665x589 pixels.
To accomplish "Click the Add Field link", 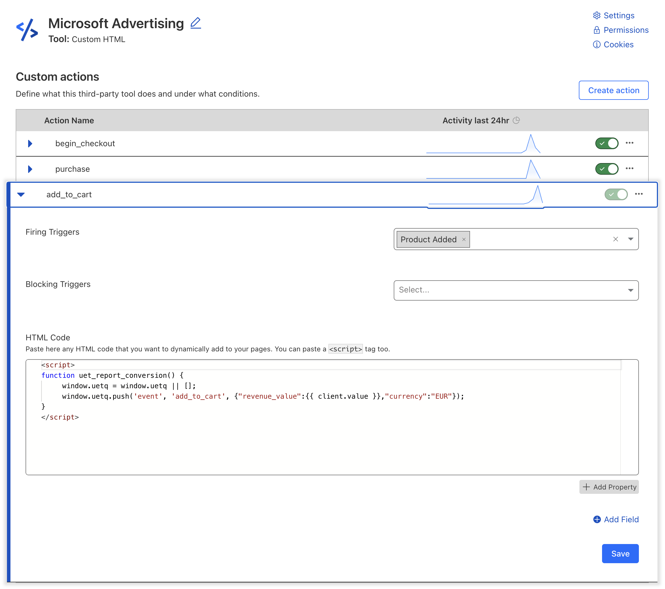I will (616, 519).
